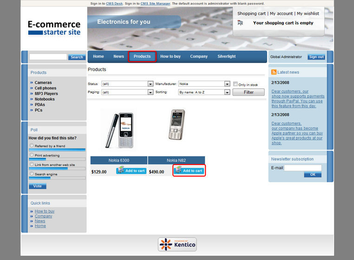Open the Products menu tab
This screenshot has height=260, width=354.
(x=142, y=57)
